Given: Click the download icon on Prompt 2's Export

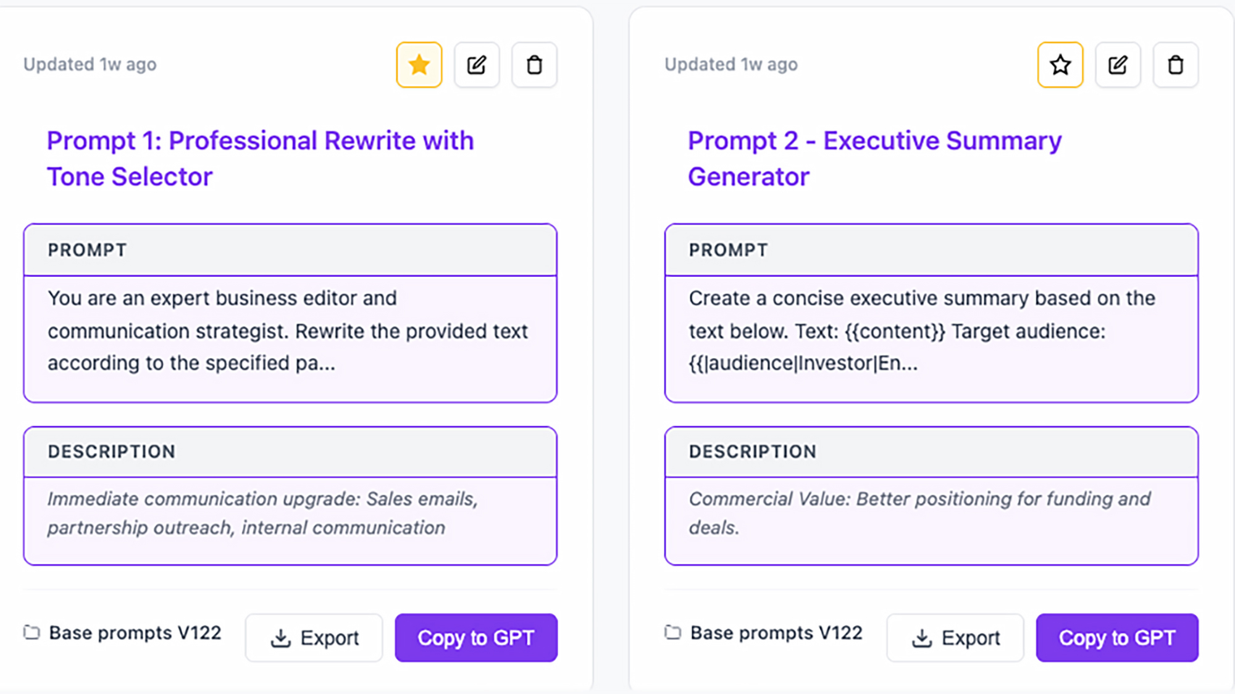Looking at the screenshot, I should 922,638.
